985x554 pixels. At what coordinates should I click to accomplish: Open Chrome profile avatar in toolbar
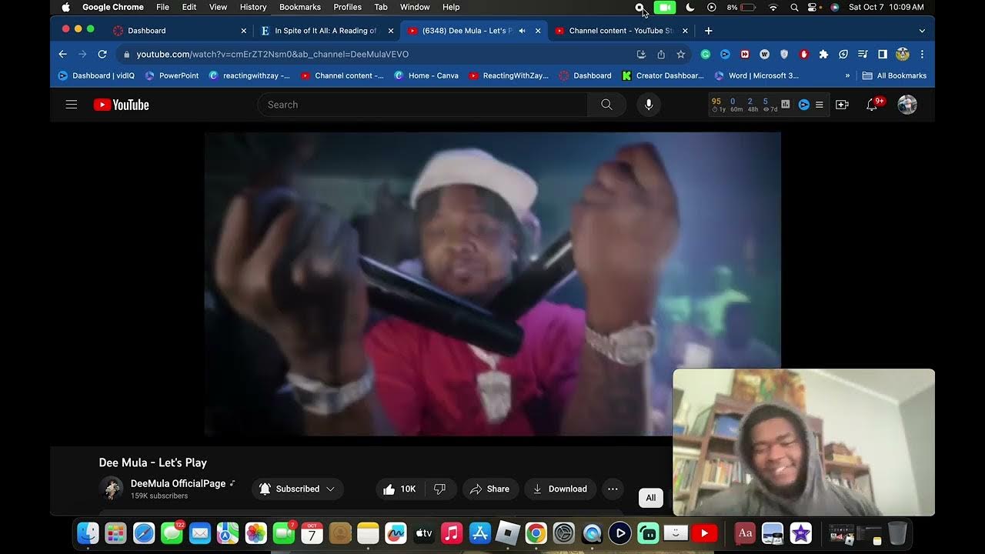[x=903, y=55]
